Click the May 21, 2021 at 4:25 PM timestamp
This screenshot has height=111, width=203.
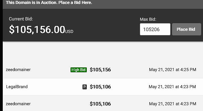(x=173, y=70)
